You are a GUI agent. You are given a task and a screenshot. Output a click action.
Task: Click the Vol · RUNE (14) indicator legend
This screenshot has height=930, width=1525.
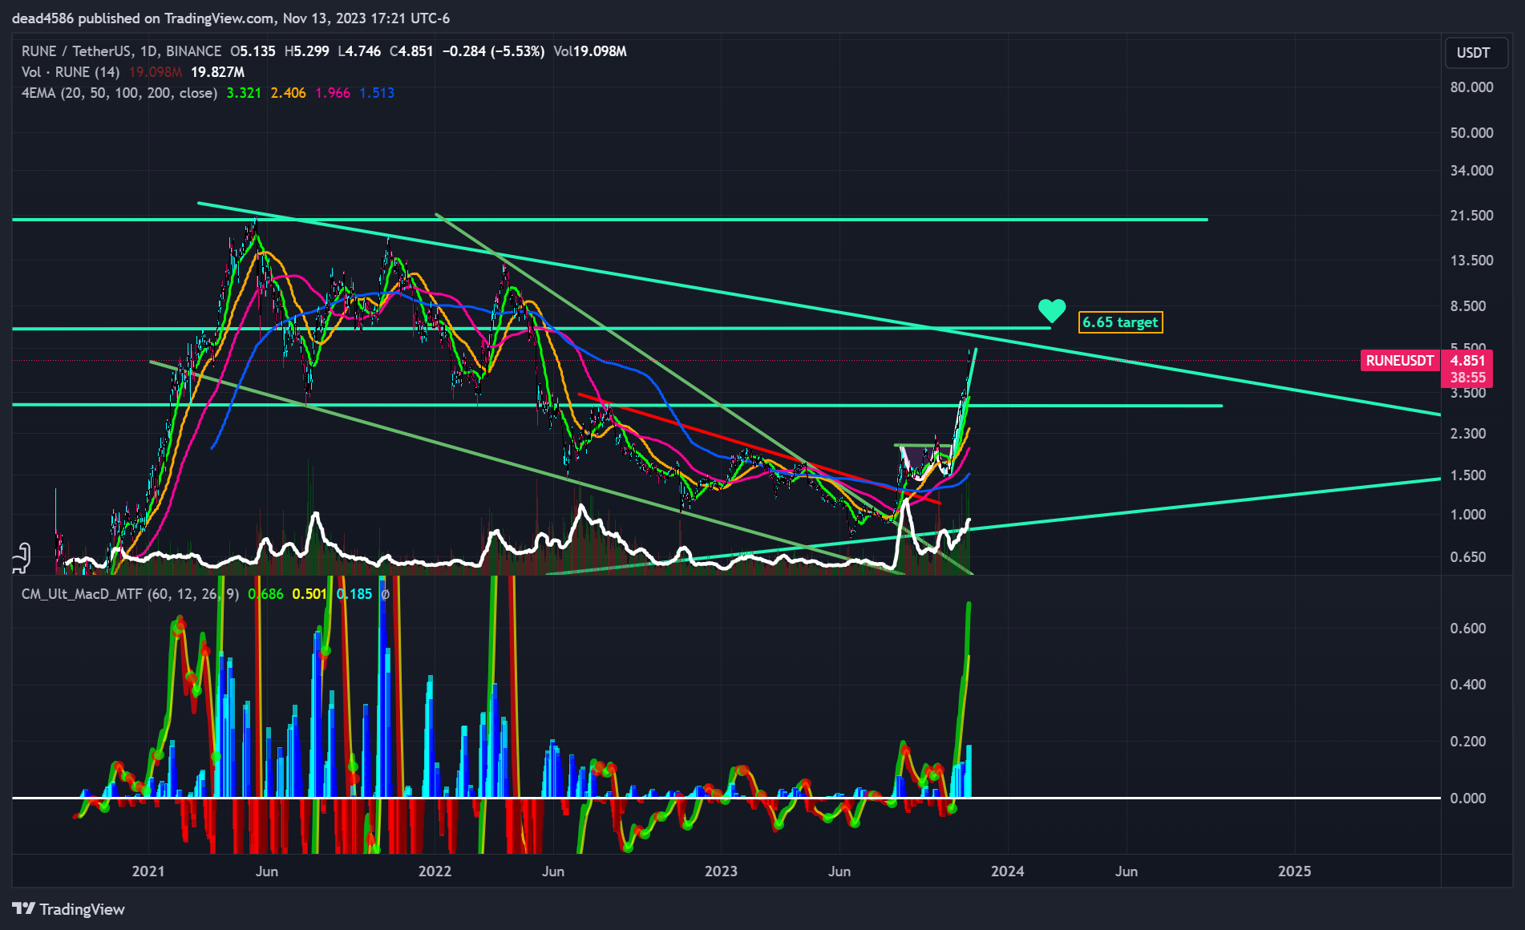[x=71, y=72]
